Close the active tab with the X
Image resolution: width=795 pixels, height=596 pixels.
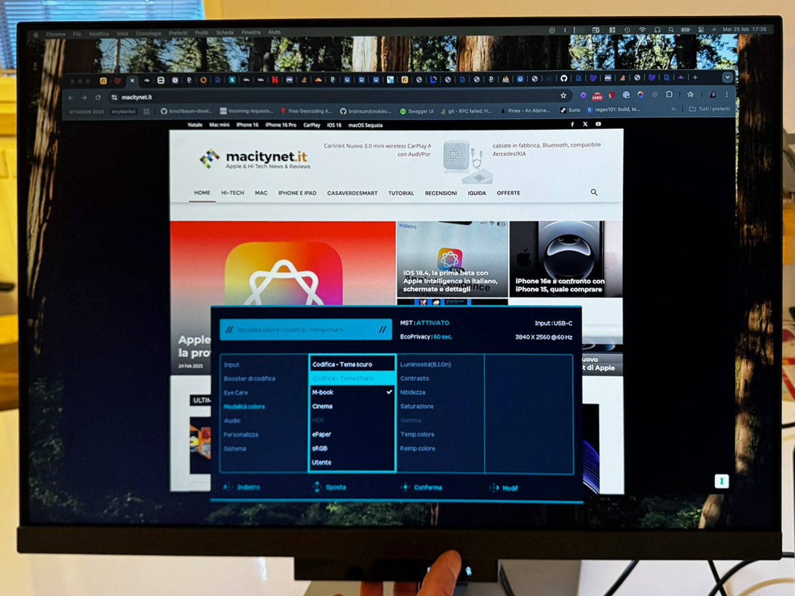click(132, 81)
